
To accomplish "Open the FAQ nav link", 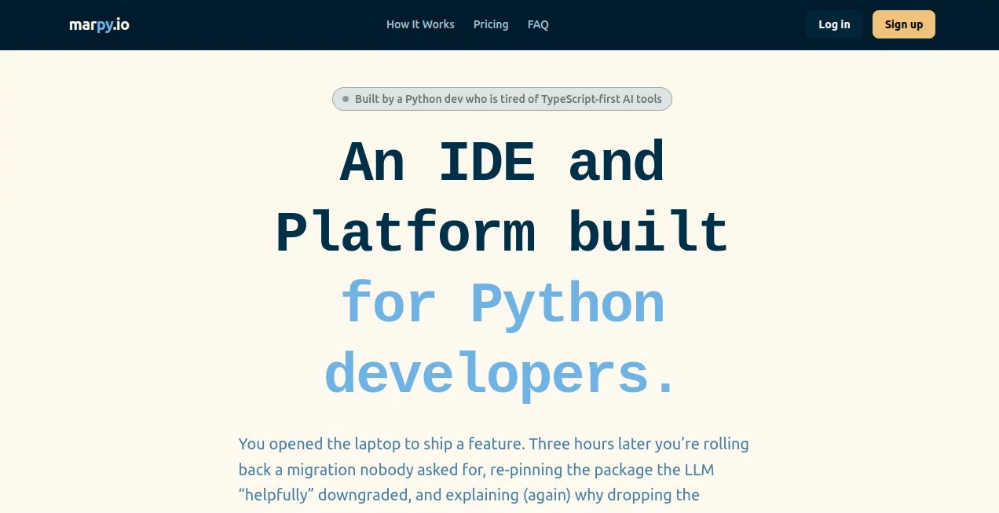I will [538, 24].
